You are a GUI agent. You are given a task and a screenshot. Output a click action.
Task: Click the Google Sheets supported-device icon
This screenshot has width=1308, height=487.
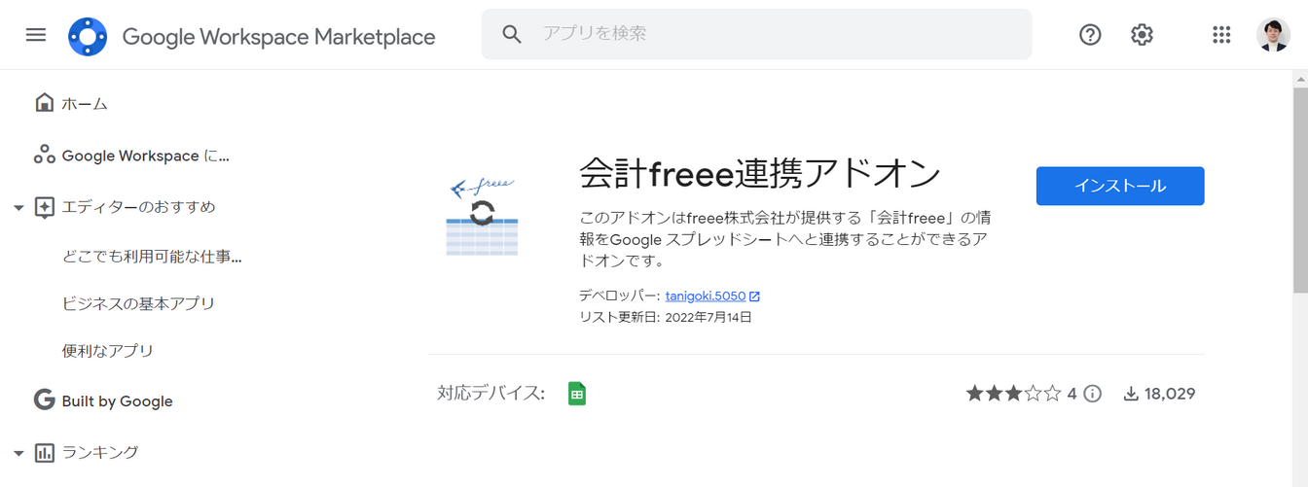point(577,394)
